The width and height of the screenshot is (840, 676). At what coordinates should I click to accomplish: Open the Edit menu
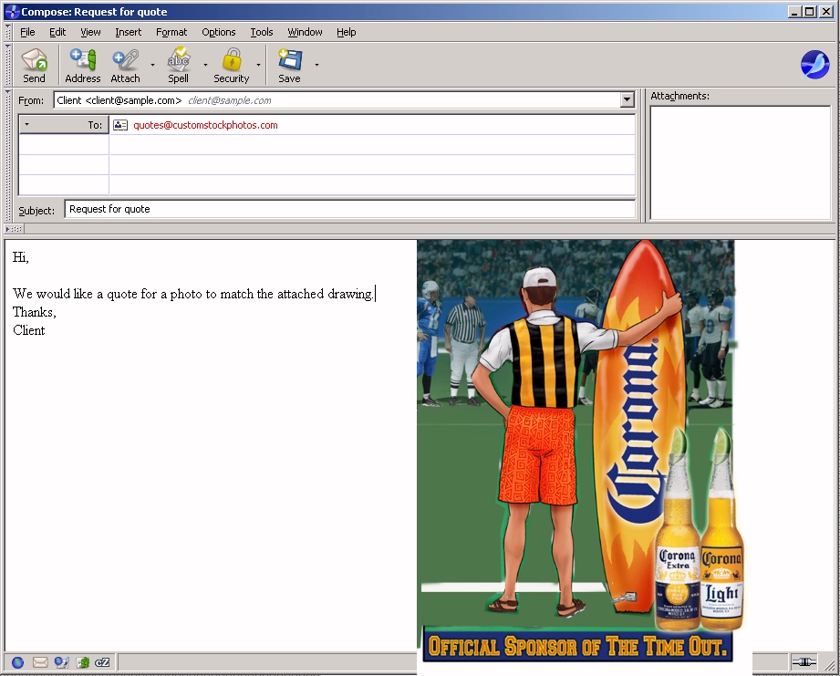pos(57,32)
